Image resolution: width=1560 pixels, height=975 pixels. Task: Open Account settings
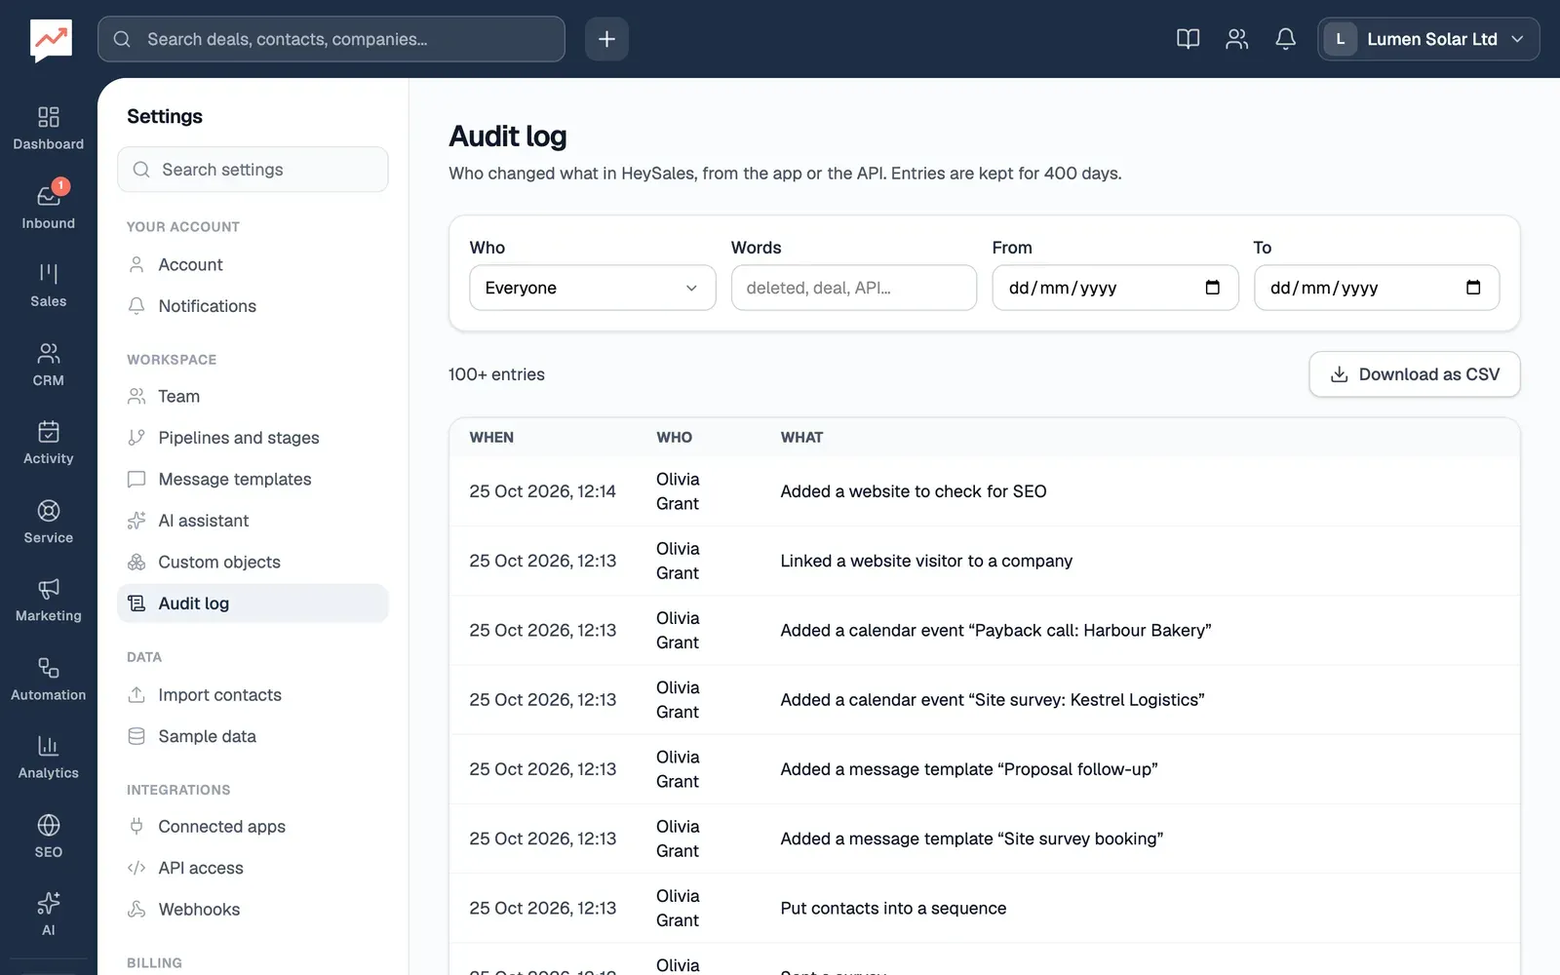(253, 265)
